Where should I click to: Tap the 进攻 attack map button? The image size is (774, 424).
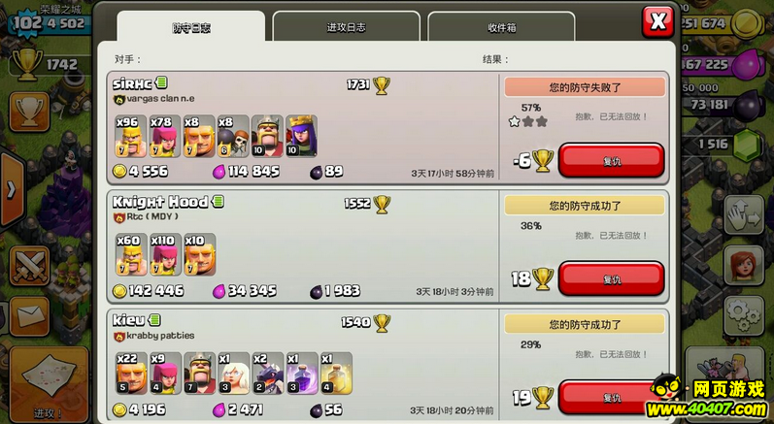(x=49, y=386)
